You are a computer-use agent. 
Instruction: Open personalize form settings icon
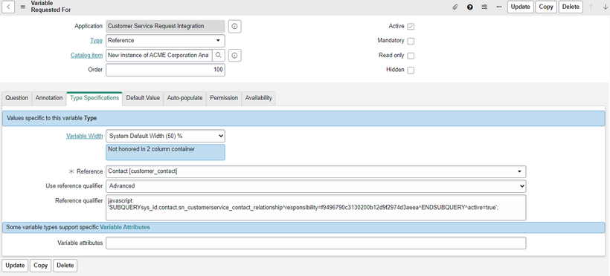point(484,7)
